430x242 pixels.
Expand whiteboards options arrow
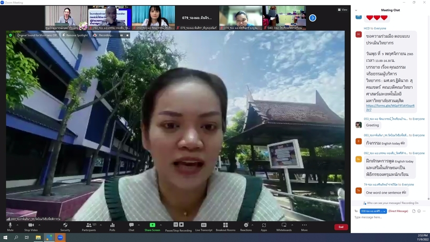click(x=292, y=225)
